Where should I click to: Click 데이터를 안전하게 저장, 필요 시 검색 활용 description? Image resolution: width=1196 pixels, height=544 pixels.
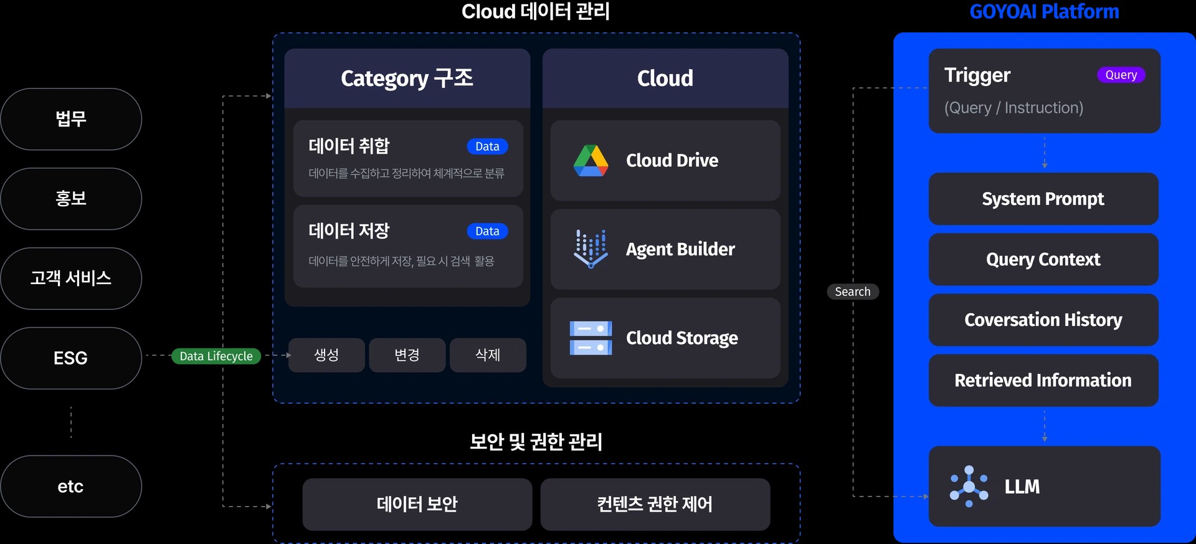coord(401,261)
